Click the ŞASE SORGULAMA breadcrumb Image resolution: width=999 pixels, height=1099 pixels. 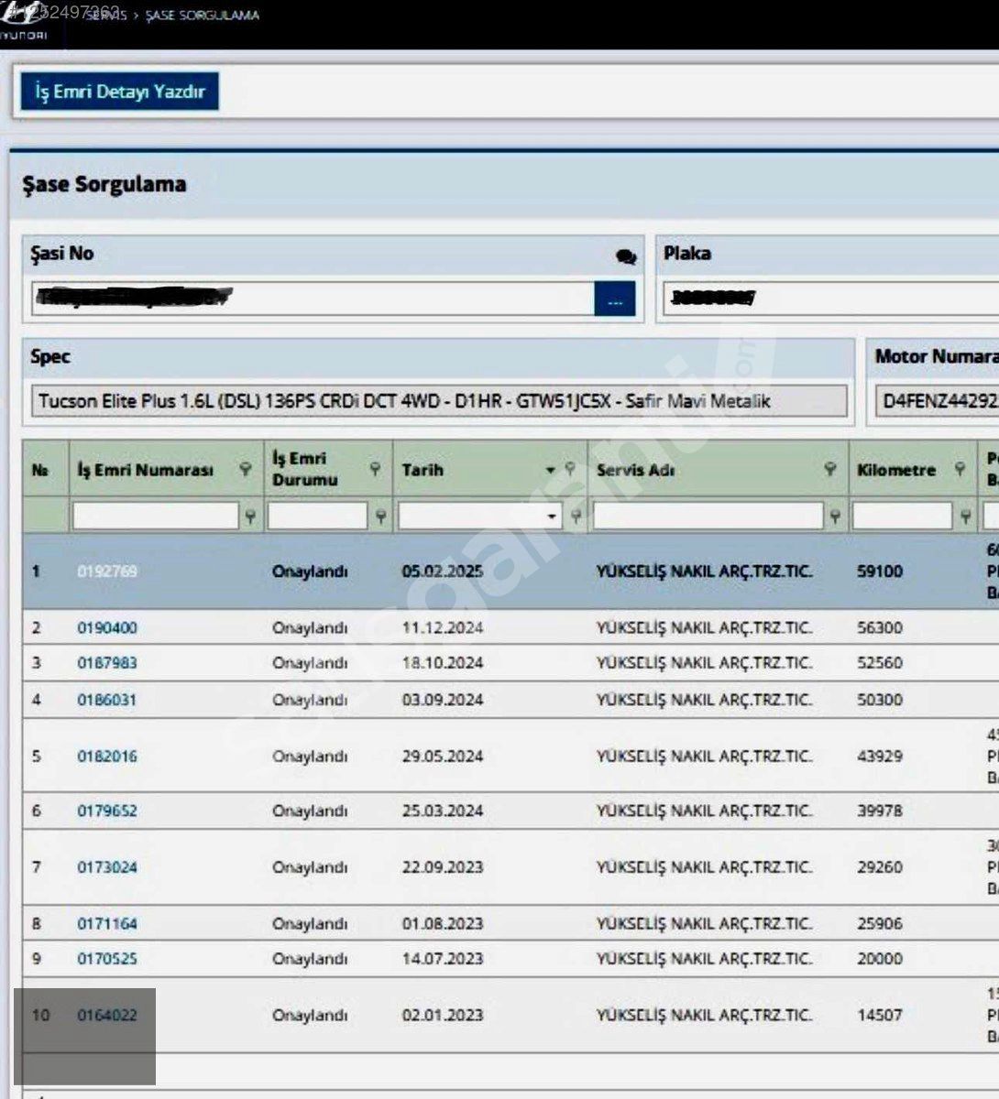click(x=202, y=16)
